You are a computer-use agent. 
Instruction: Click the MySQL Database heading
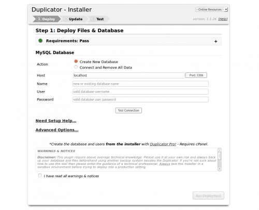(x=55, y=52)
